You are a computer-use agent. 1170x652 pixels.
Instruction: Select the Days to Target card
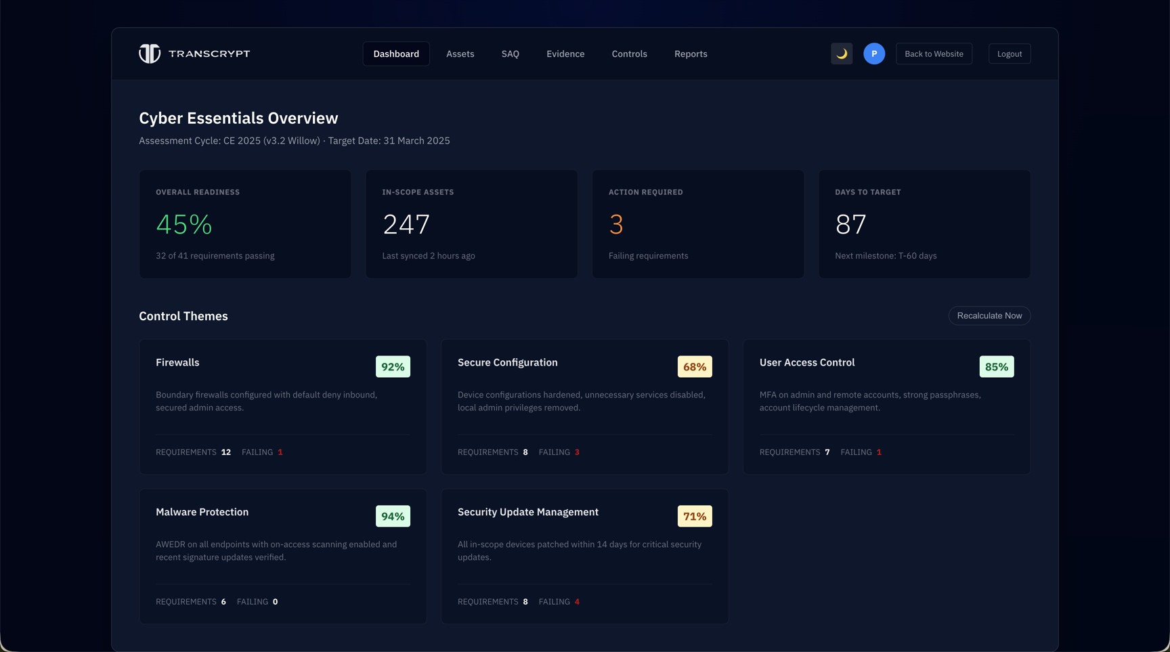point(924,224)
